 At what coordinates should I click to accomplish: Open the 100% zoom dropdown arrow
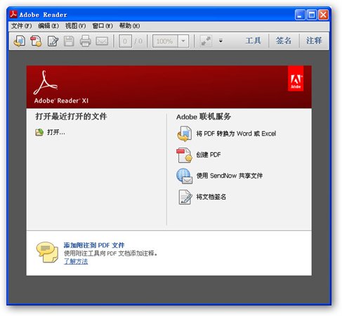(x=183, y=41)
